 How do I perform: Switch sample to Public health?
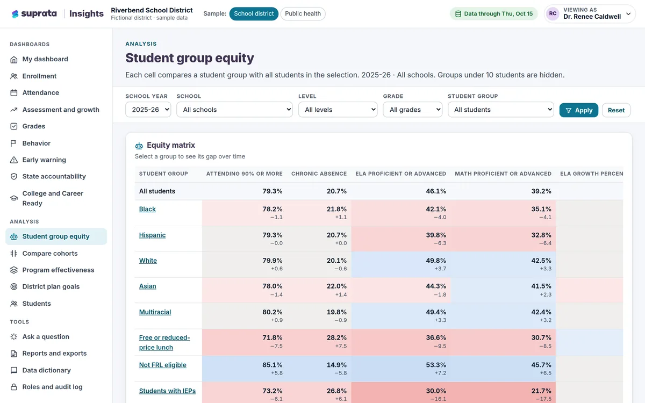point(303,14)
